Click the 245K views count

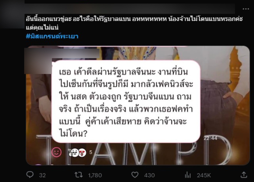tap(204, 175)
